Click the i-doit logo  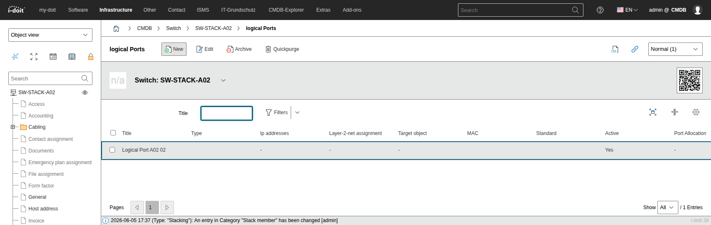(x=17, y=10)
